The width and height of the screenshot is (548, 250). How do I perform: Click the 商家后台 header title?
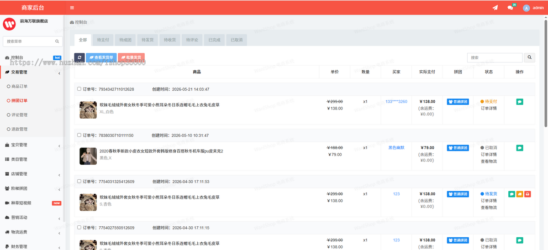coord(32,8)
